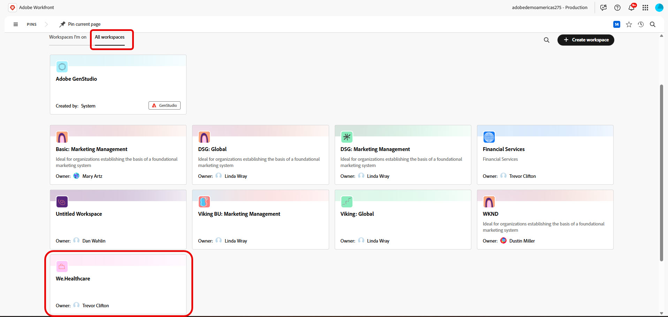Open the We.Healthcare workspace title
The width and height of the screenshot is (668, 317).
click(73, 279)
